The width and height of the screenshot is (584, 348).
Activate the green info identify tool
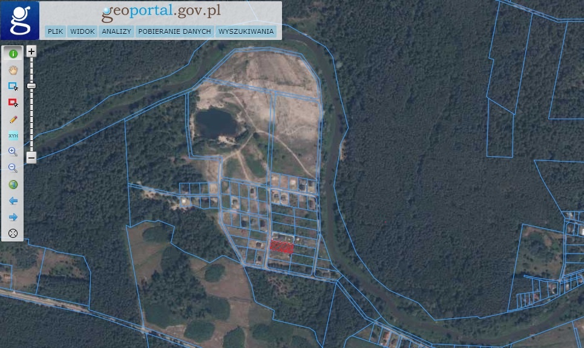click(13, 54)
